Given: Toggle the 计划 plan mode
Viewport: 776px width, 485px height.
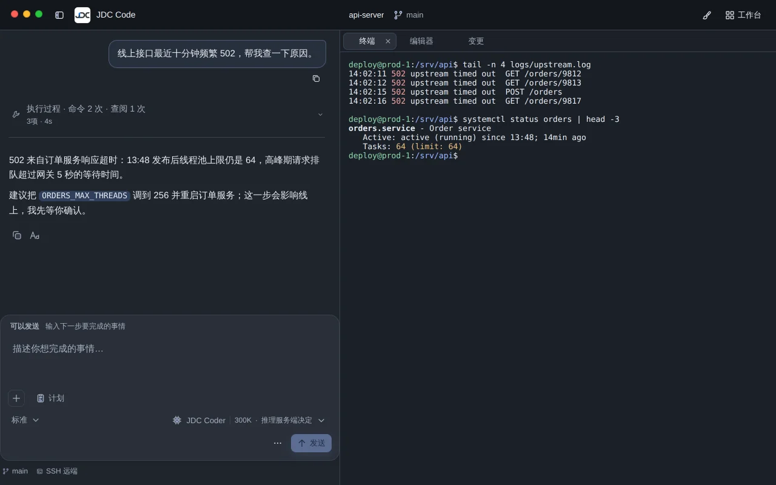Looking at the screenshot, I should (50, 398).
